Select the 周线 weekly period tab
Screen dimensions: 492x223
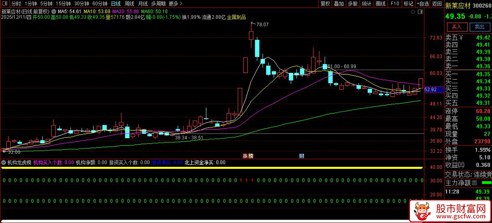tap(130, 4)
